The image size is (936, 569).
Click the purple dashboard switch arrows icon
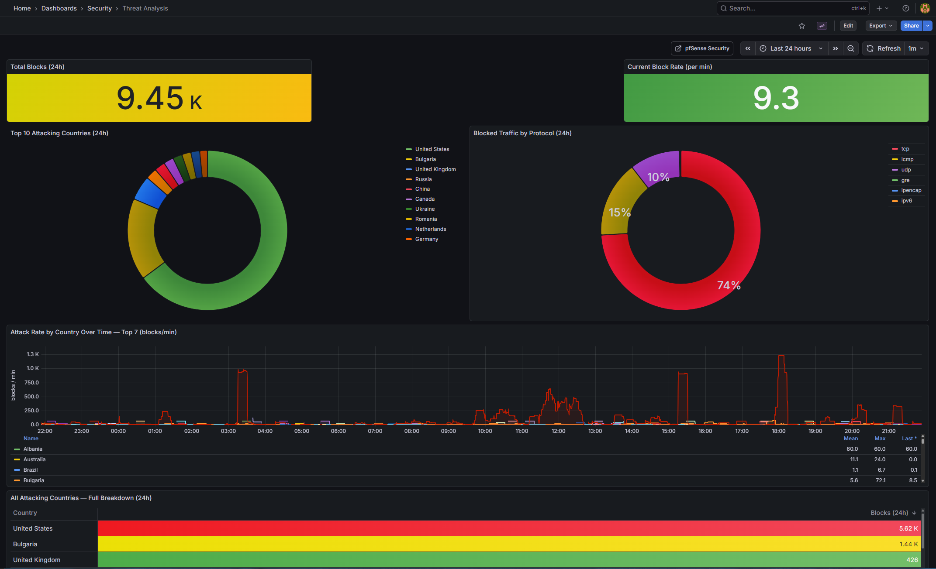pyautogui.click(x=822, y=26)
